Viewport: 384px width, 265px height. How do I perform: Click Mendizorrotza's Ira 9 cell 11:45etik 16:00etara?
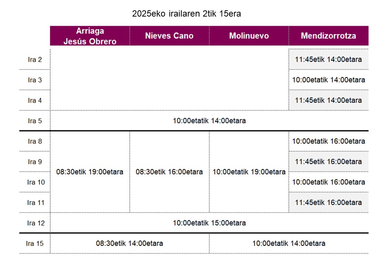click(x=328, y=162)
